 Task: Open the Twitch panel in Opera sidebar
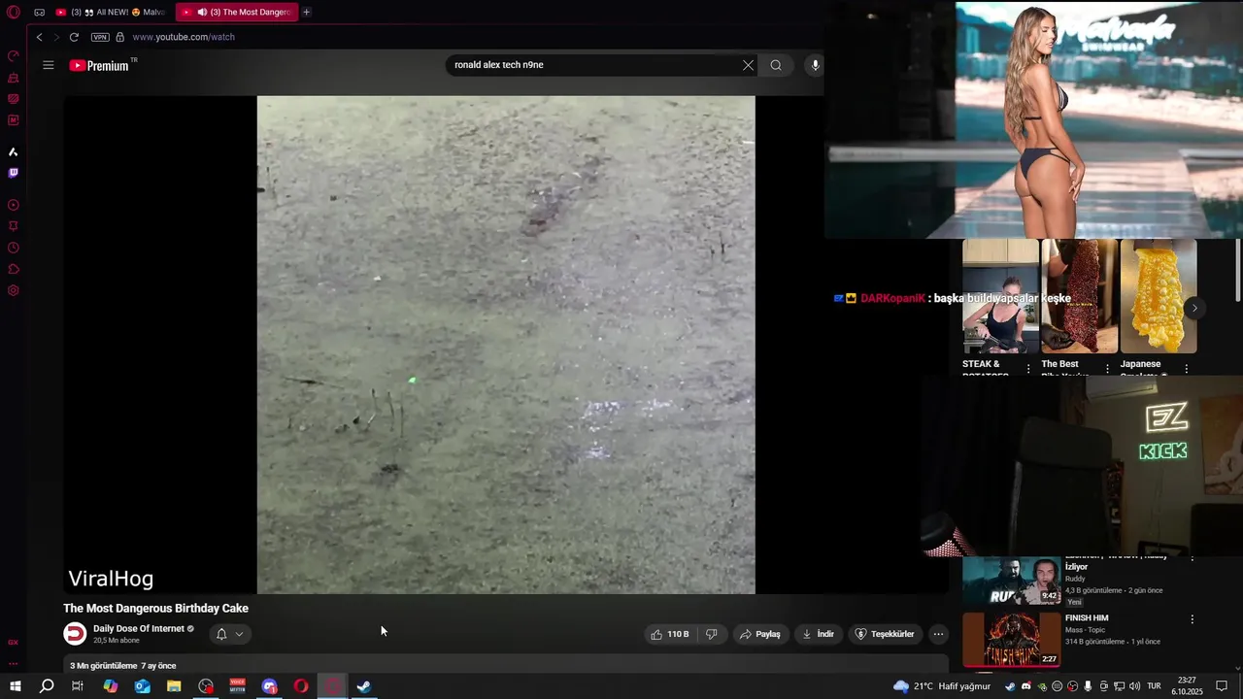[14, 173]
